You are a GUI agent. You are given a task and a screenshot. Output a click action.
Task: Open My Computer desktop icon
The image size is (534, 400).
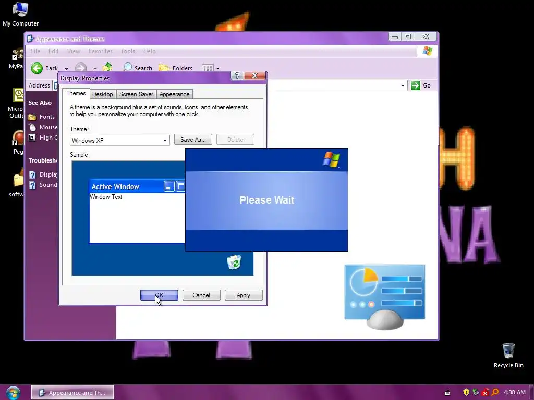[x=20, y=14]
